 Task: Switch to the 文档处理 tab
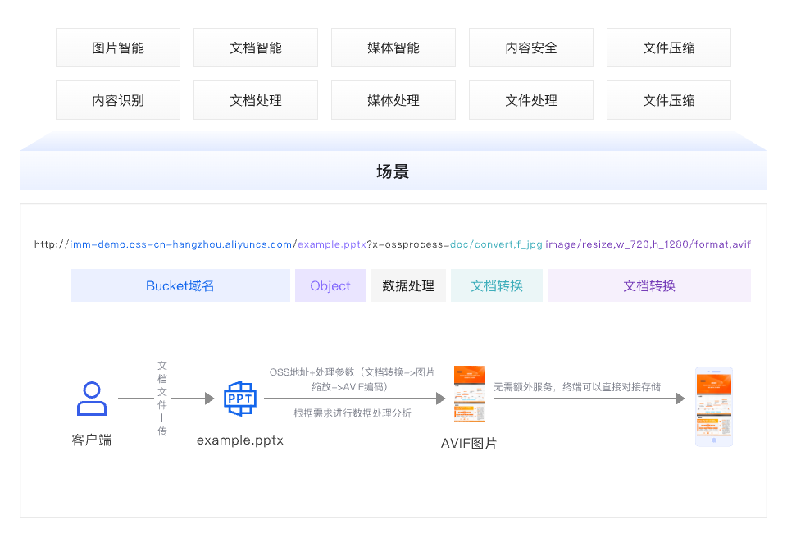tap(255, 99)
